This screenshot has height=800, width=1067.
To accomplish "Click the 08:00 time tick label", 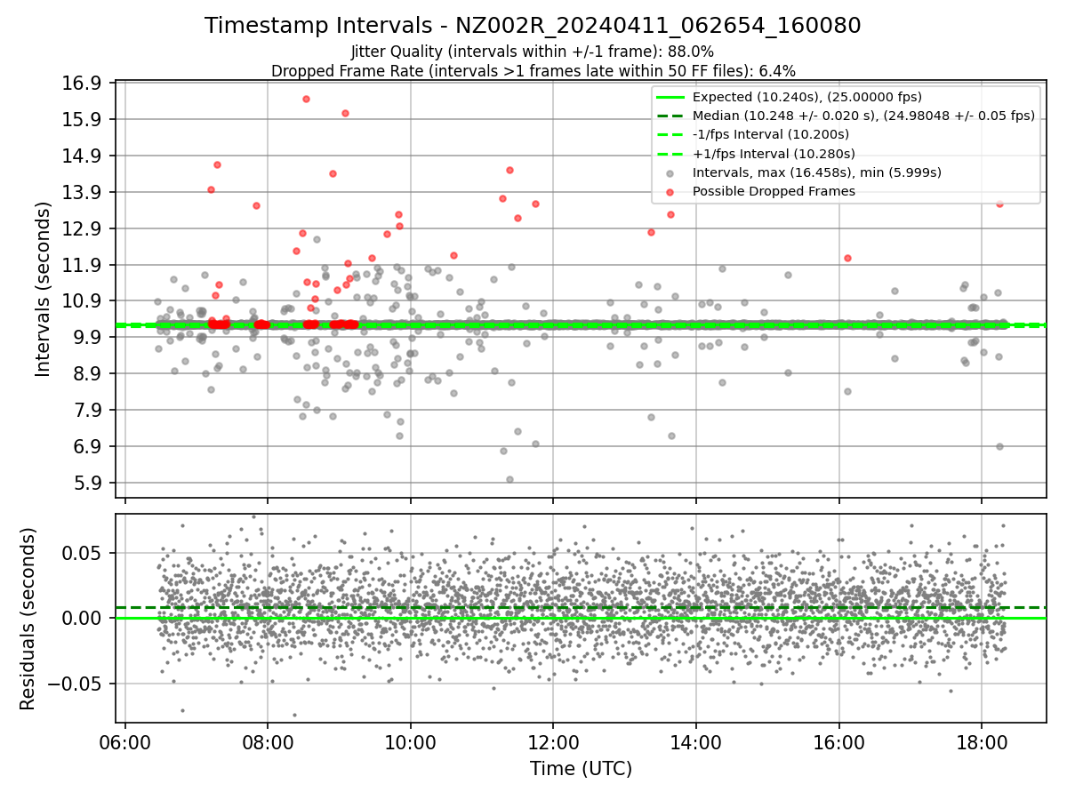I will [x=268, y=743].
